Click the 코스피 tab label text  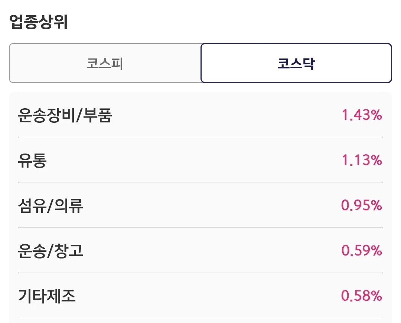click(105, 63)
